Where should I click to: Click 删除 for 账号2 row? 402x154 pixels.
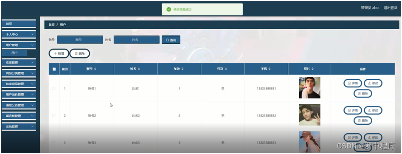[363, 120]
